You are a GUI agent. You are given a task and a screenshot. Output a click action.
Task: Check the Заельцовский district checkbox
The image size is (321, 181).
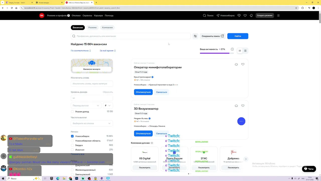(x=72, y=174)
